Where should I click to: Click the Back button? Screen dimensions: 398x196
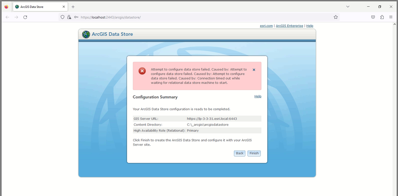[239, 153]
